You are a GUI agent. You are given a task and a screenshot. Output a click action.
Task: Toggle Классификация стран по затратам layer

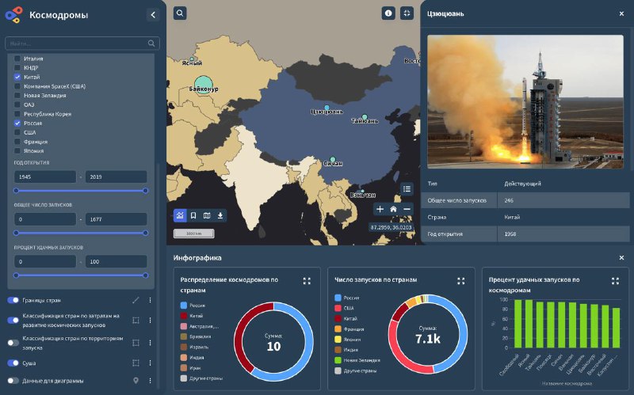pos(13,321)
